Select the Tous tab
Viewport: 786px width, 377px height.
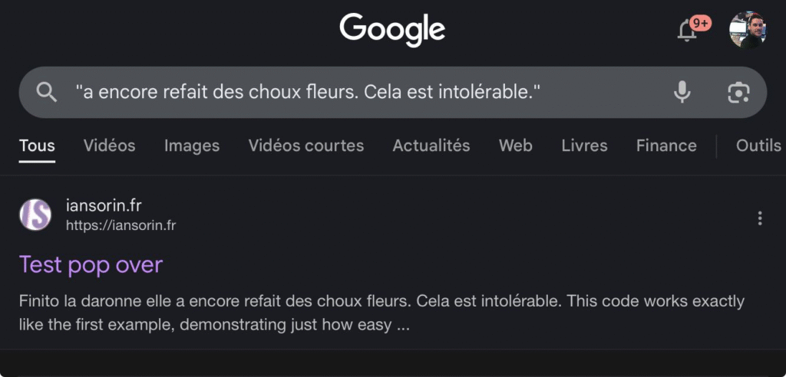[x=37, y=146]
